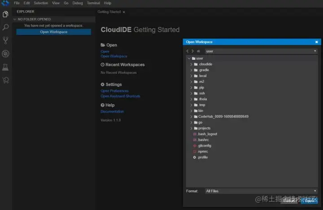Open the Source Control branch icon
Viewport: 323px width, 210px height.
point(5,40)
